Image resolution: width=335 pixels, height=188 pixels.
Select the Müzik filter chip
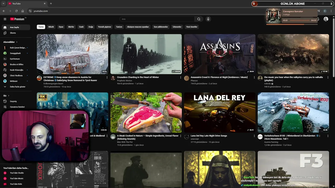tap(51, 27)
